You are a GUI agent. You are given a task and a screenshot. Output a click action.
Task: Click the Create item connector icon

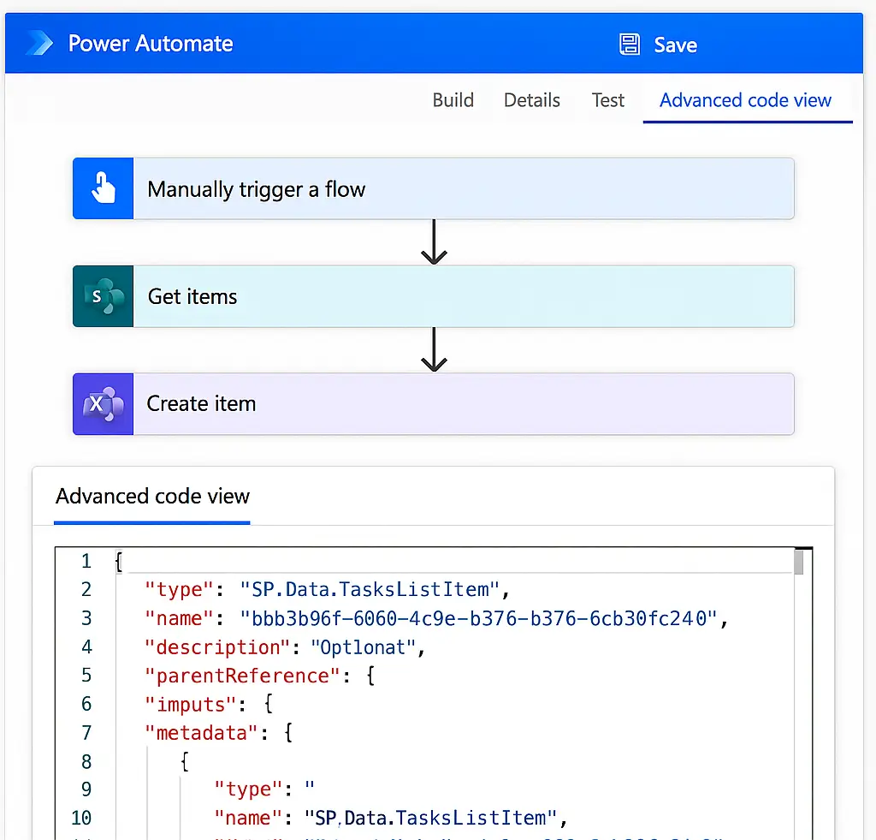pyautogui.click(x=104, y=404)
